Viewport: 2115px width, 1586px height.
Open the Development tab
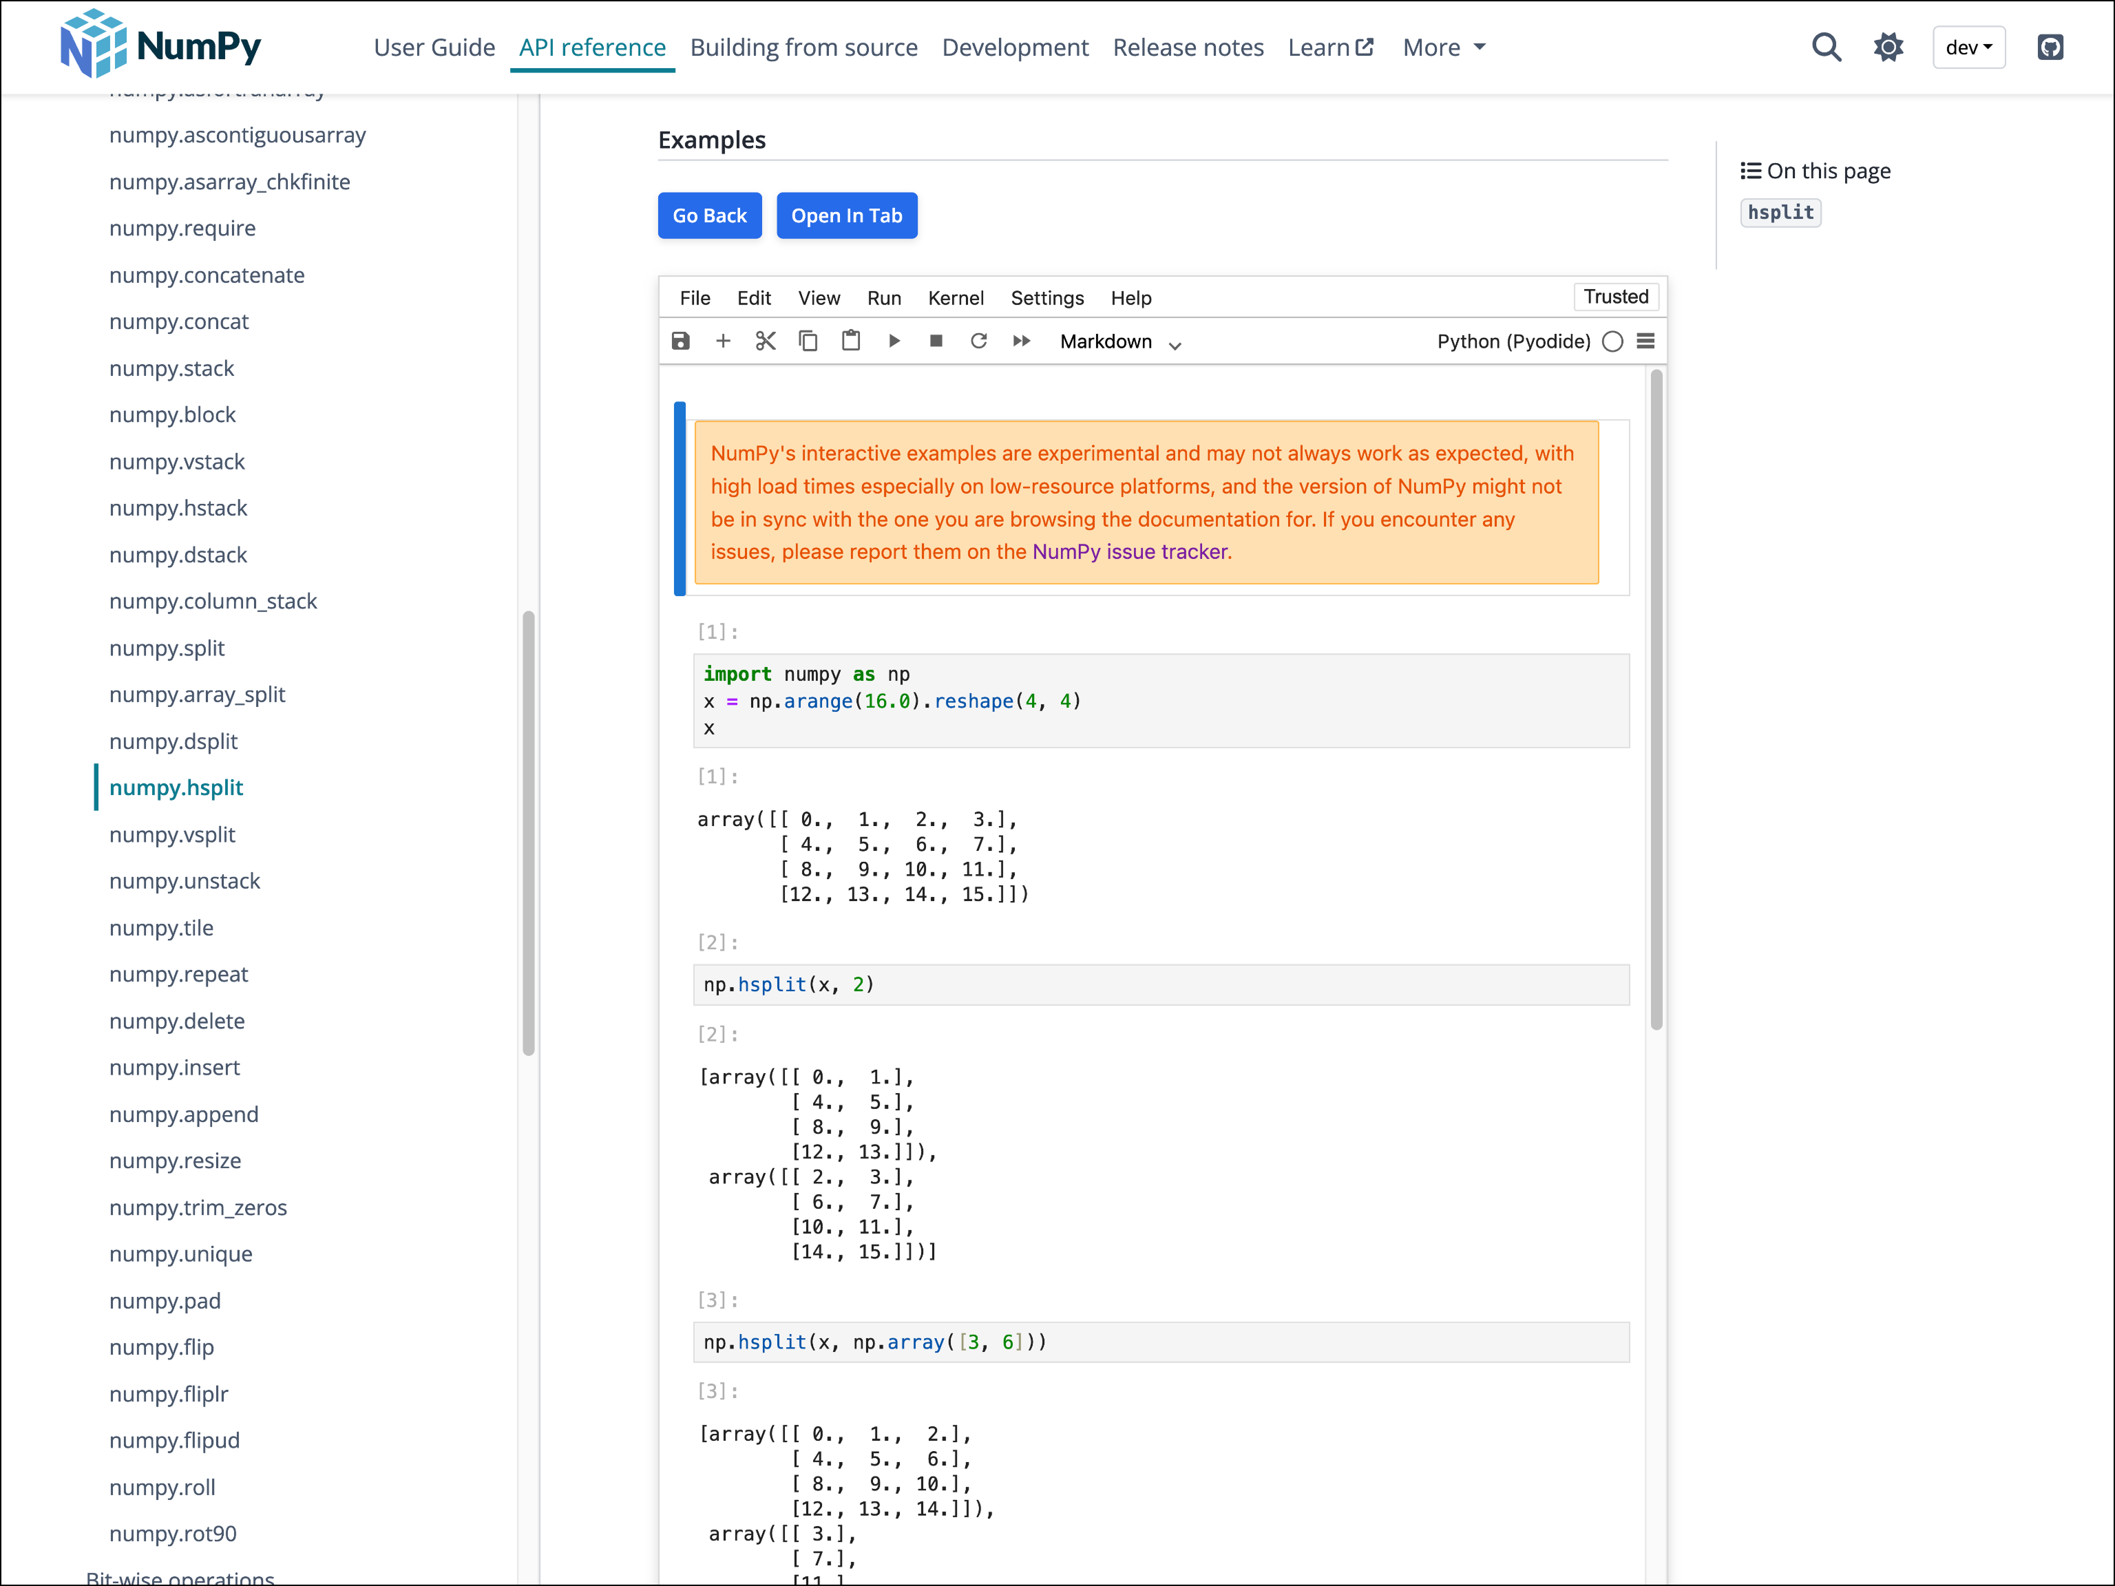tap(1015, 47)
